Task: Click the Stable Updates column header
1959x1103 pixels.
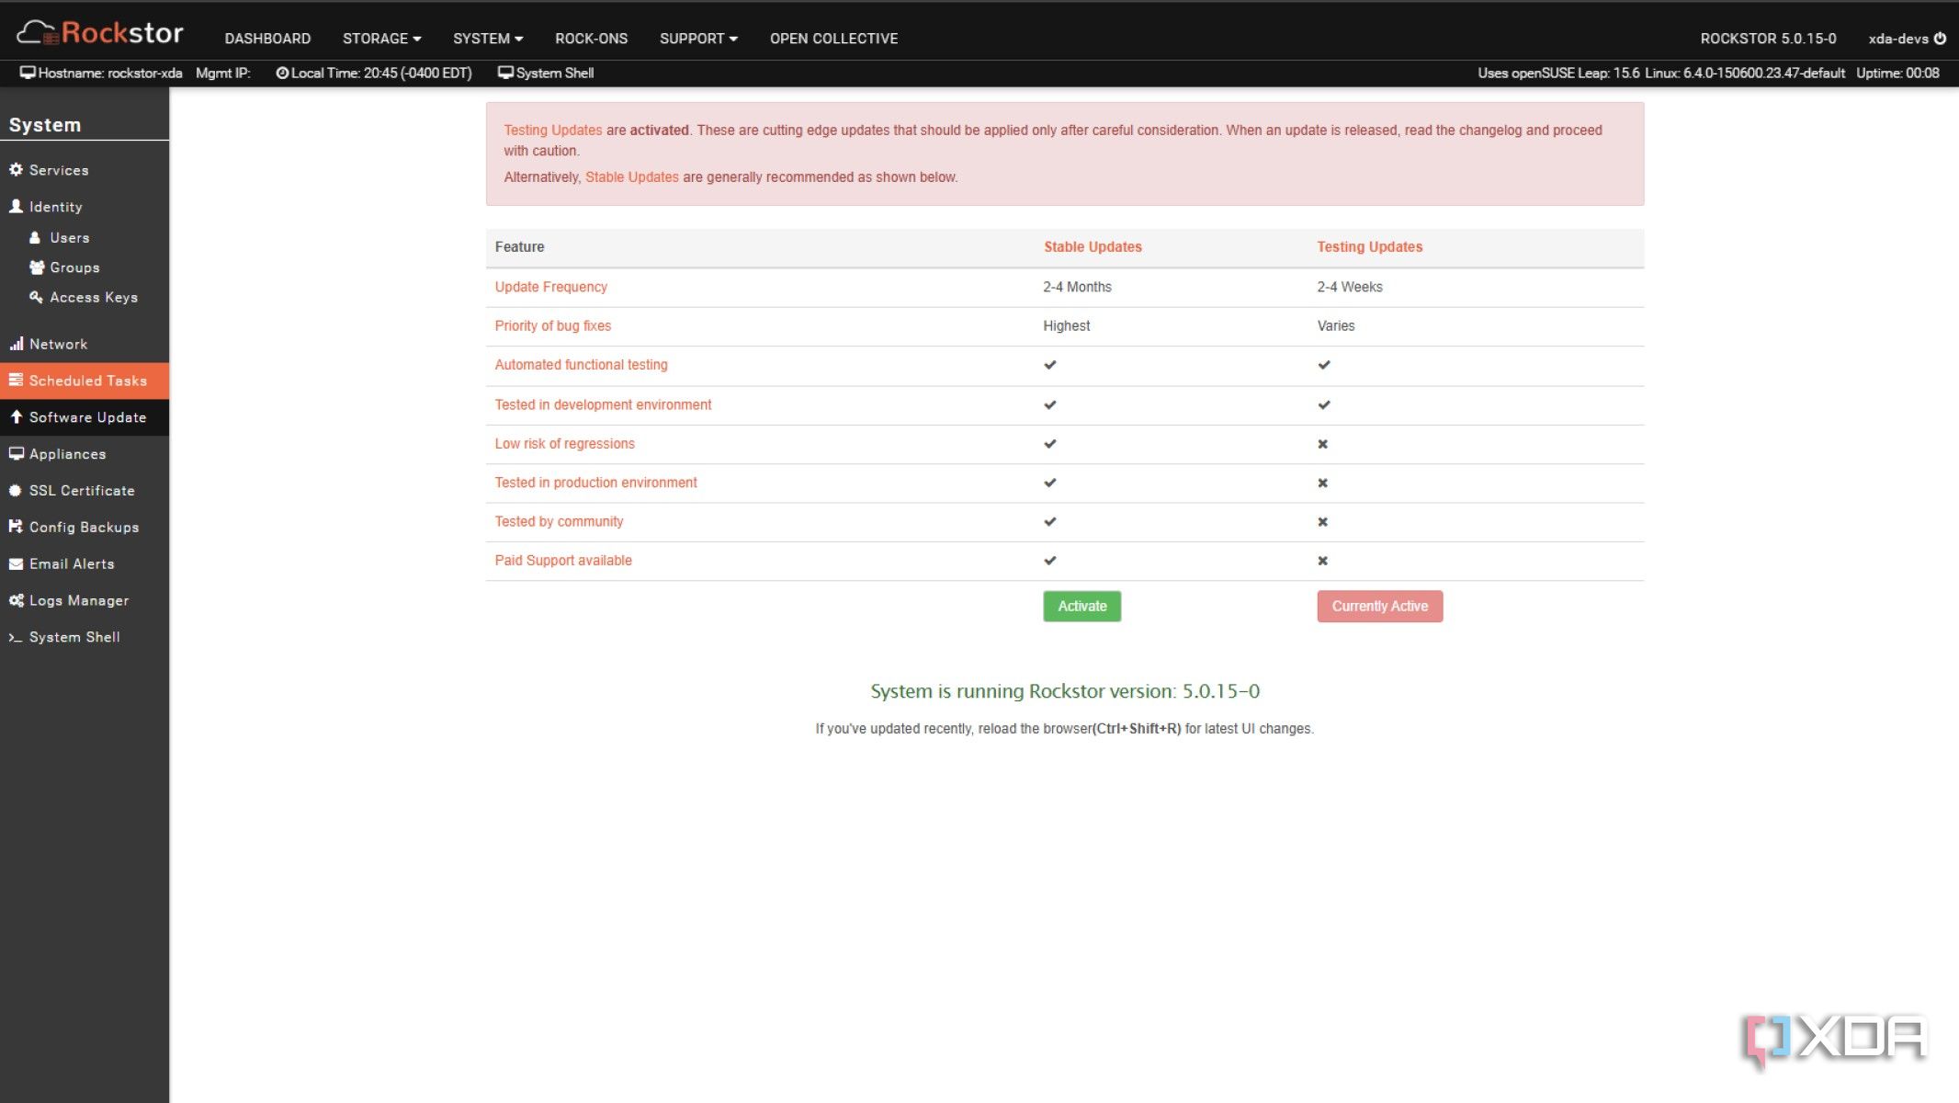Action: [x=1093, y=247]
